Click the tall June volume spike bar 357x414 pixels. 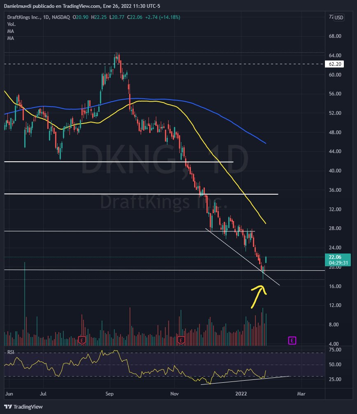25,304
